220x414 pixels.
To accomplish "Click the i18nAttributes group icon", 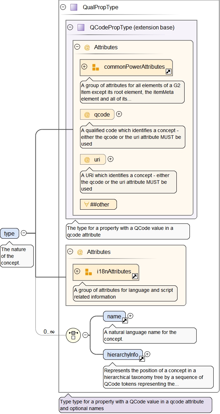I will click(x=88, y=272).
